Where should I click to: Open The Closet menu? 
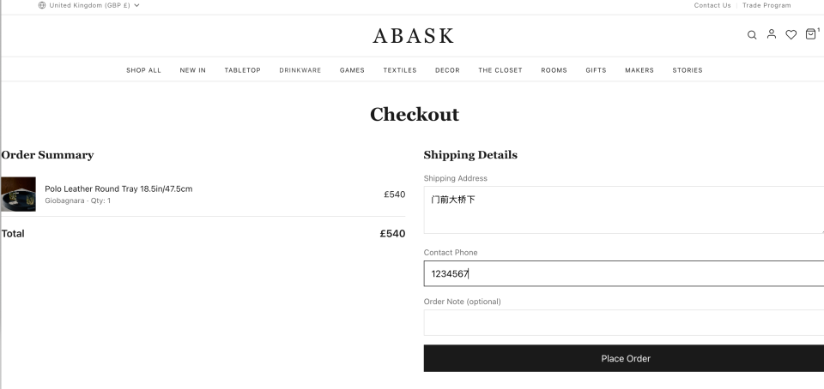[500, 70]
